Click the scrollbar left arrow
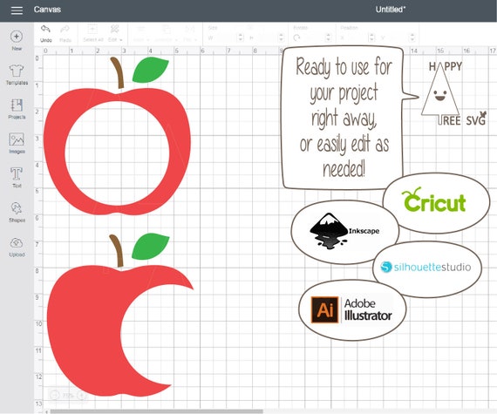 (47, 411)
